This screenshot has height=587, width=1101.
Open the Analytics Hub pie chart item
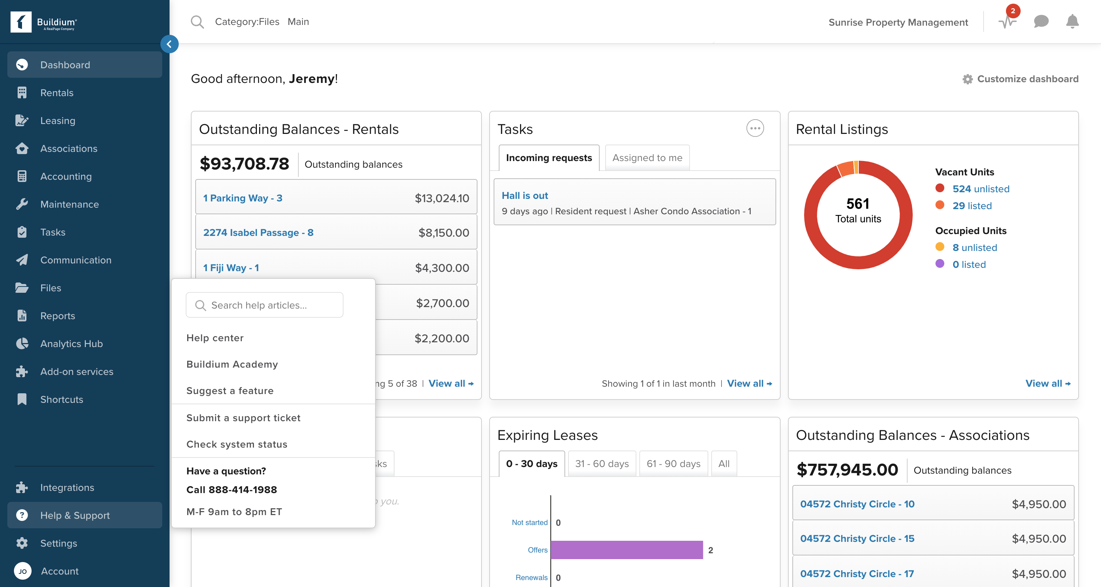(71, 343)
